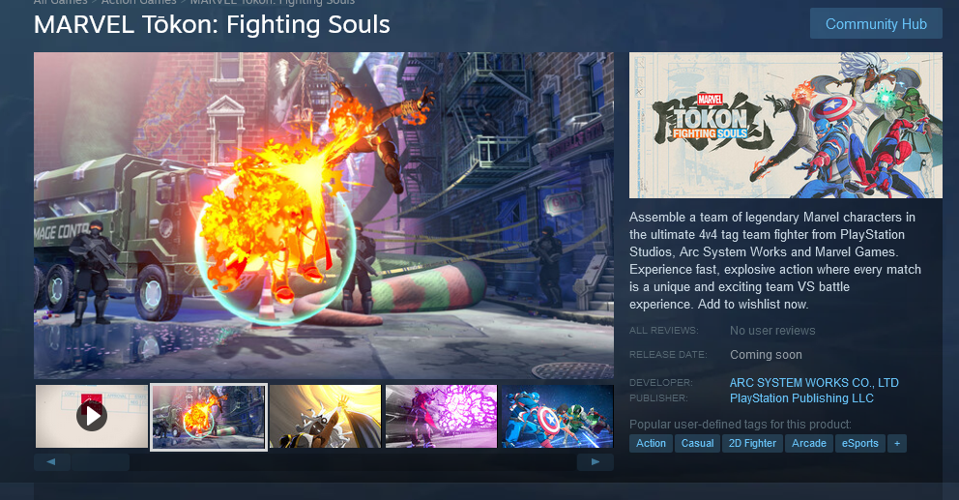Open the Community Hub
The width and height of the screenshot is (959, 500).
click(876, 24)
